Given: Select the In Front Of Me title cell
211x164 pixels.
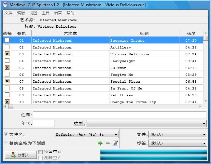Looking at the screenshot, I should 144,88.
